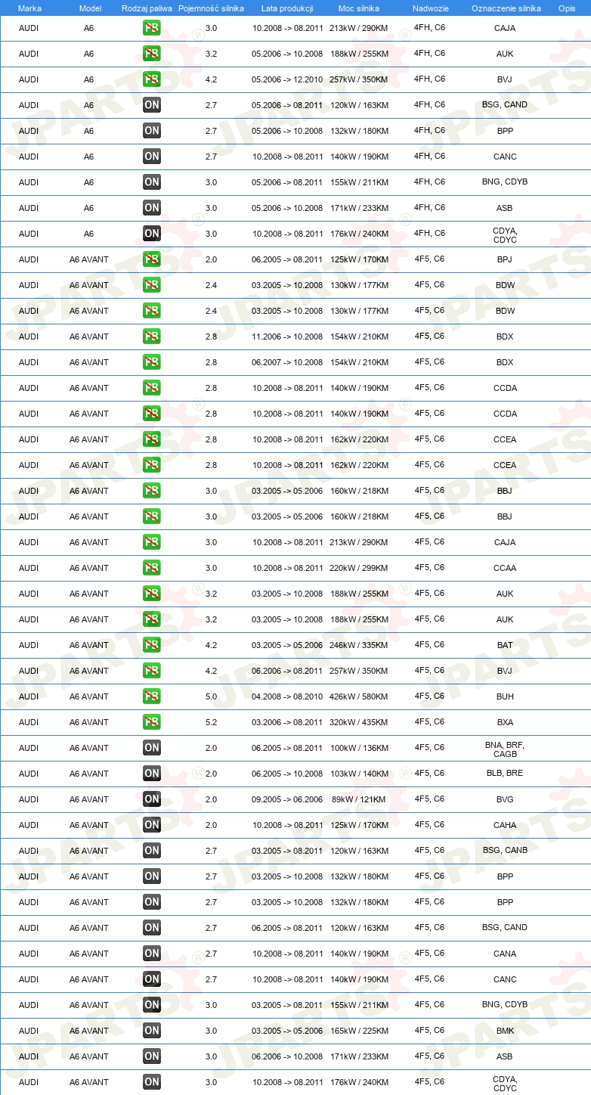591x1095 pixels.
Task: Click petrol icon in non-Avant A6 BVJ row
Action: 152,80
